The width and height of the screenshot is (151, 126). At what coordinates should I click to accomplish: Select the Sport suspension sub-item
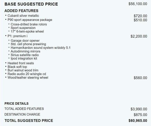point(23,28)
